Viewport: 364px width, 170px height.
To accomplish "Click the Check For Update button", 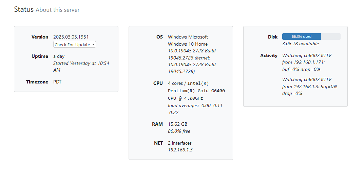I will pos(72,45).
